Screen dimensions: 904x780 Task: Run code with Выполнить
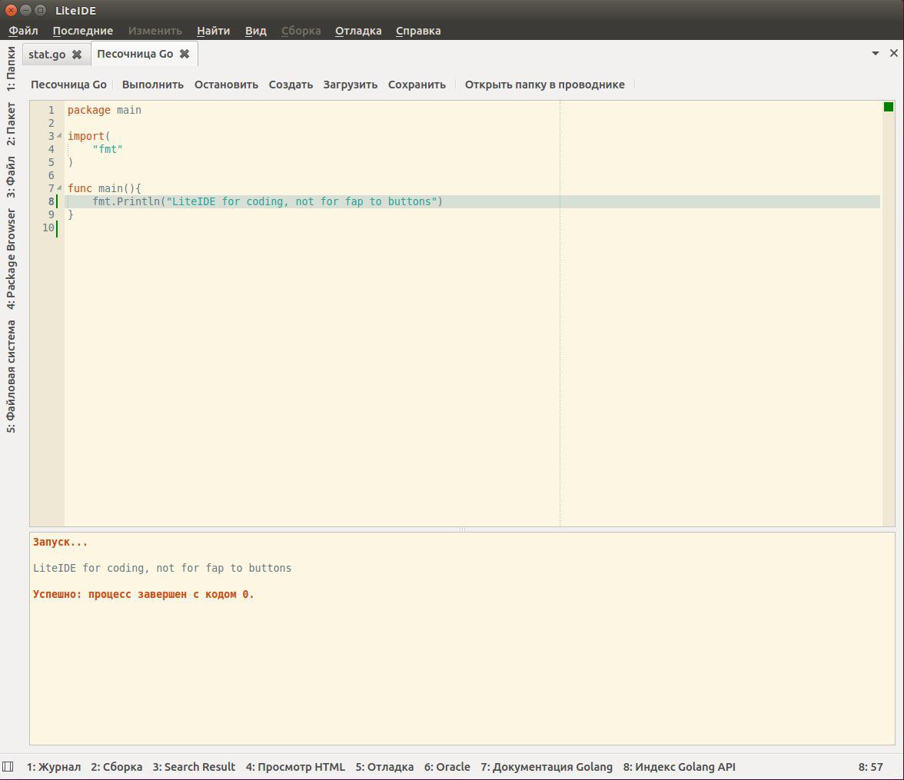(153, 85)
